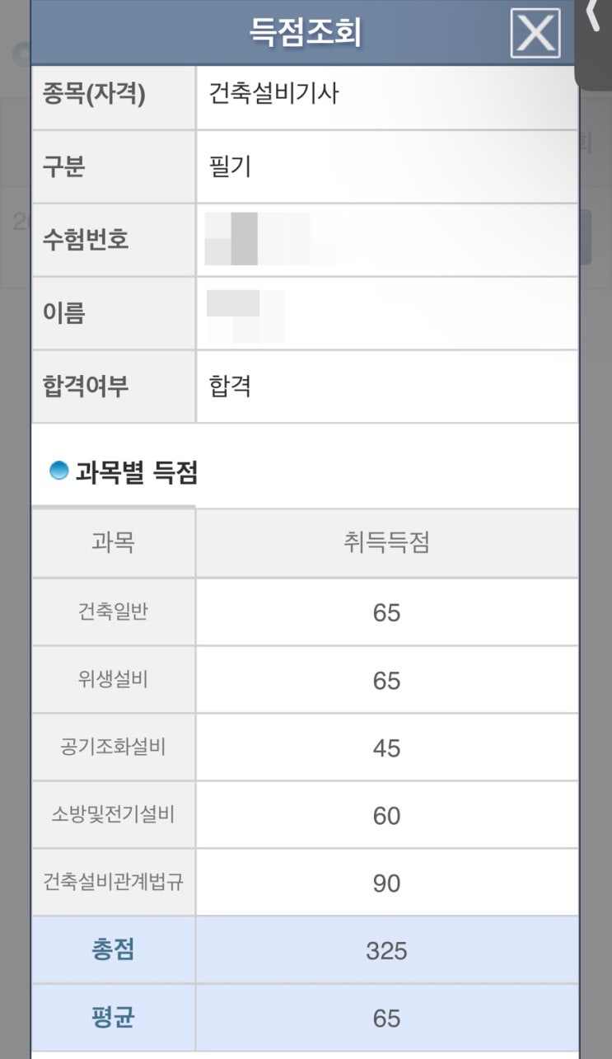Select the 건축설비기사 value
This screenshot has width=612, height=1059.
click(274, 93)
